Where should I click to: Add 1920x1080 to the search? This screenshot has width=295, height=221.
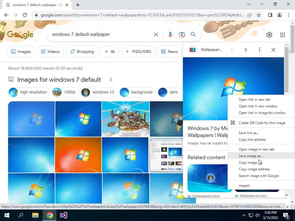pos(138,52)
